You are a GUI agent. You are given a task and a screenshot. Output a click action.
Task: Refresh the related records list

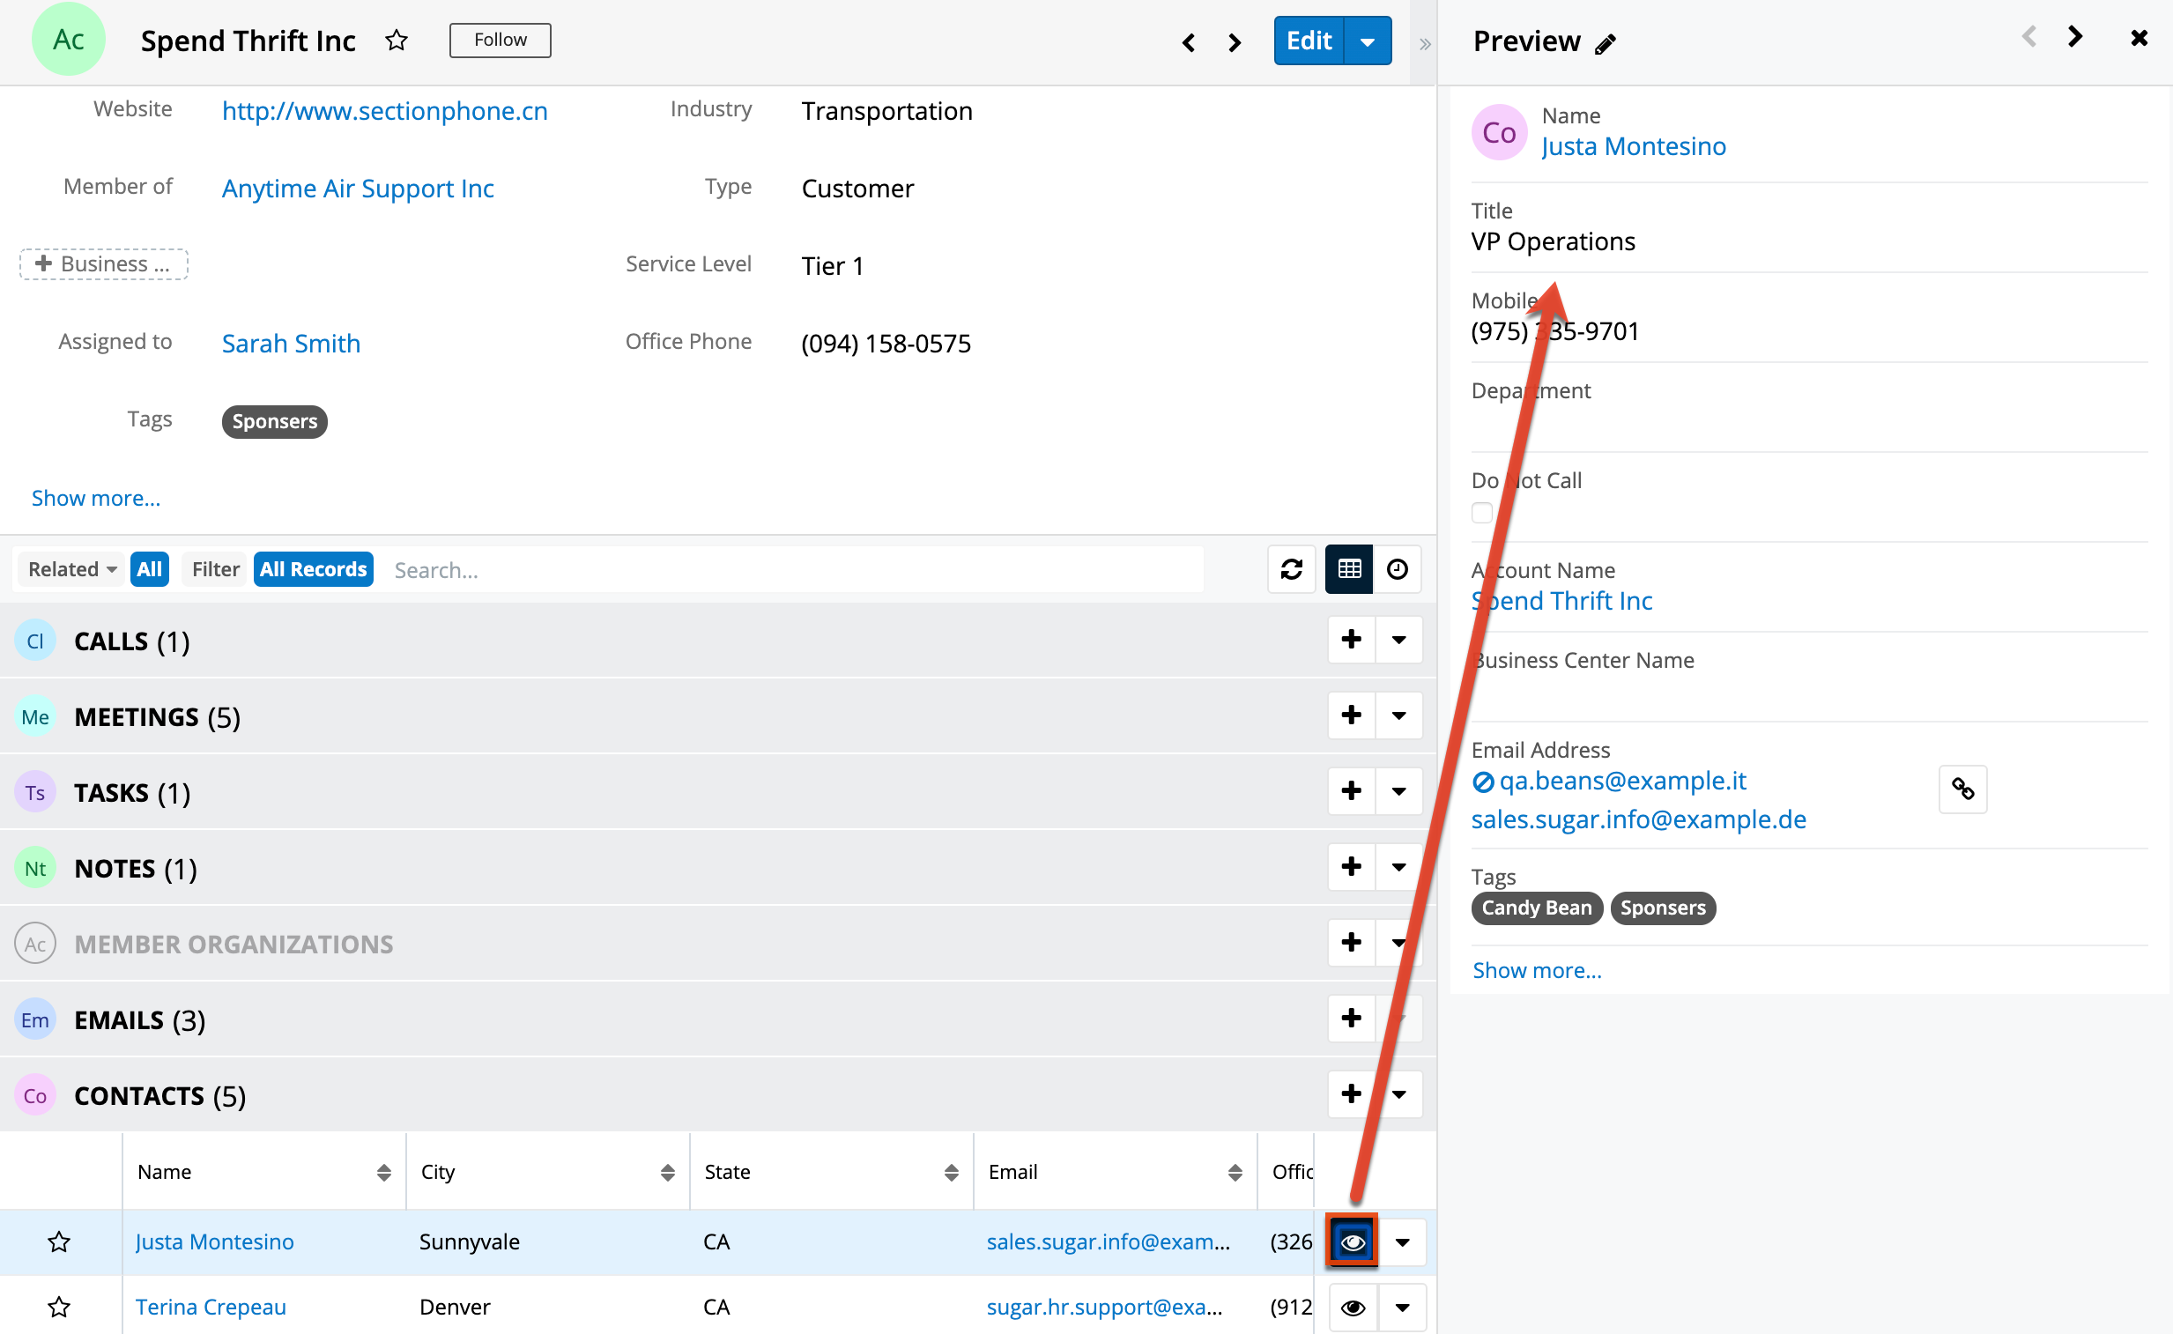(1291, 570)
